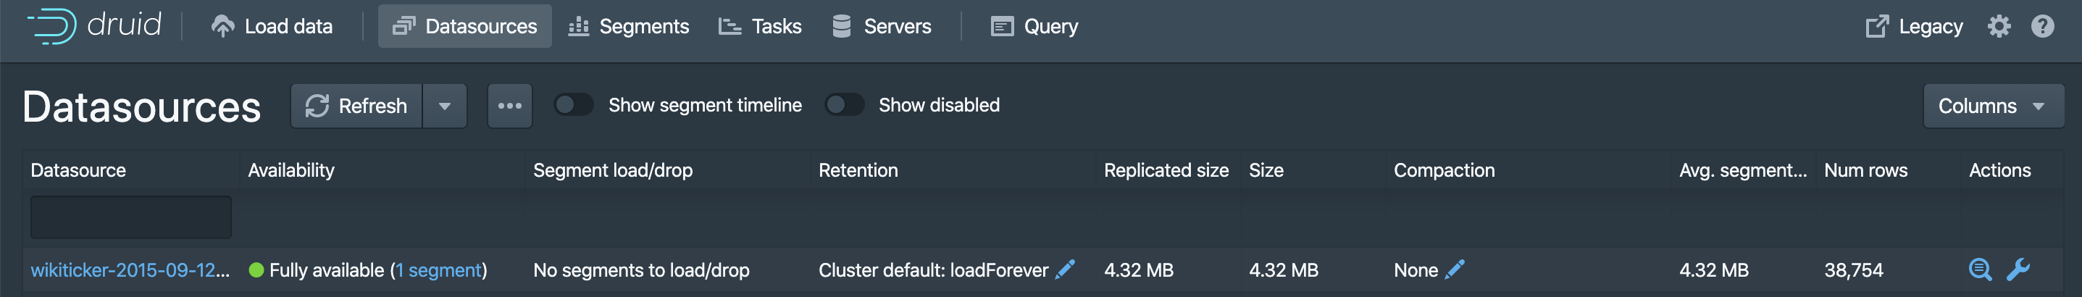Click the three-dots more options button
The width and height of the screenshot is (2082, 297).
[509, 106]
